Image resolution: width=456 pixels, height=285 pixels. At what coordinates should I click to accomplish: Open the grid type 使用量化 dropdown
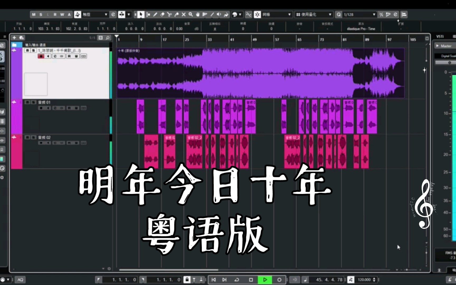click(313, 15)
